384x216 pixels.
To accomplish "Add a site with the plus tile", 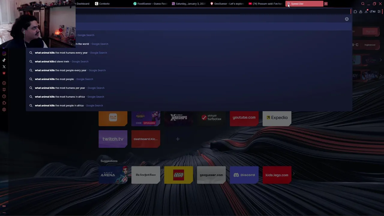I will pos(178,139).
